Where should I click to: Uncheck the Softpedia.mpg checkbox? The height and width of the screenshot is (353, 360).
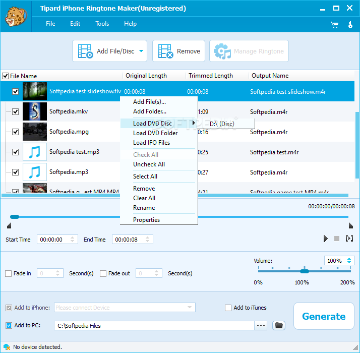coord(16,132)
